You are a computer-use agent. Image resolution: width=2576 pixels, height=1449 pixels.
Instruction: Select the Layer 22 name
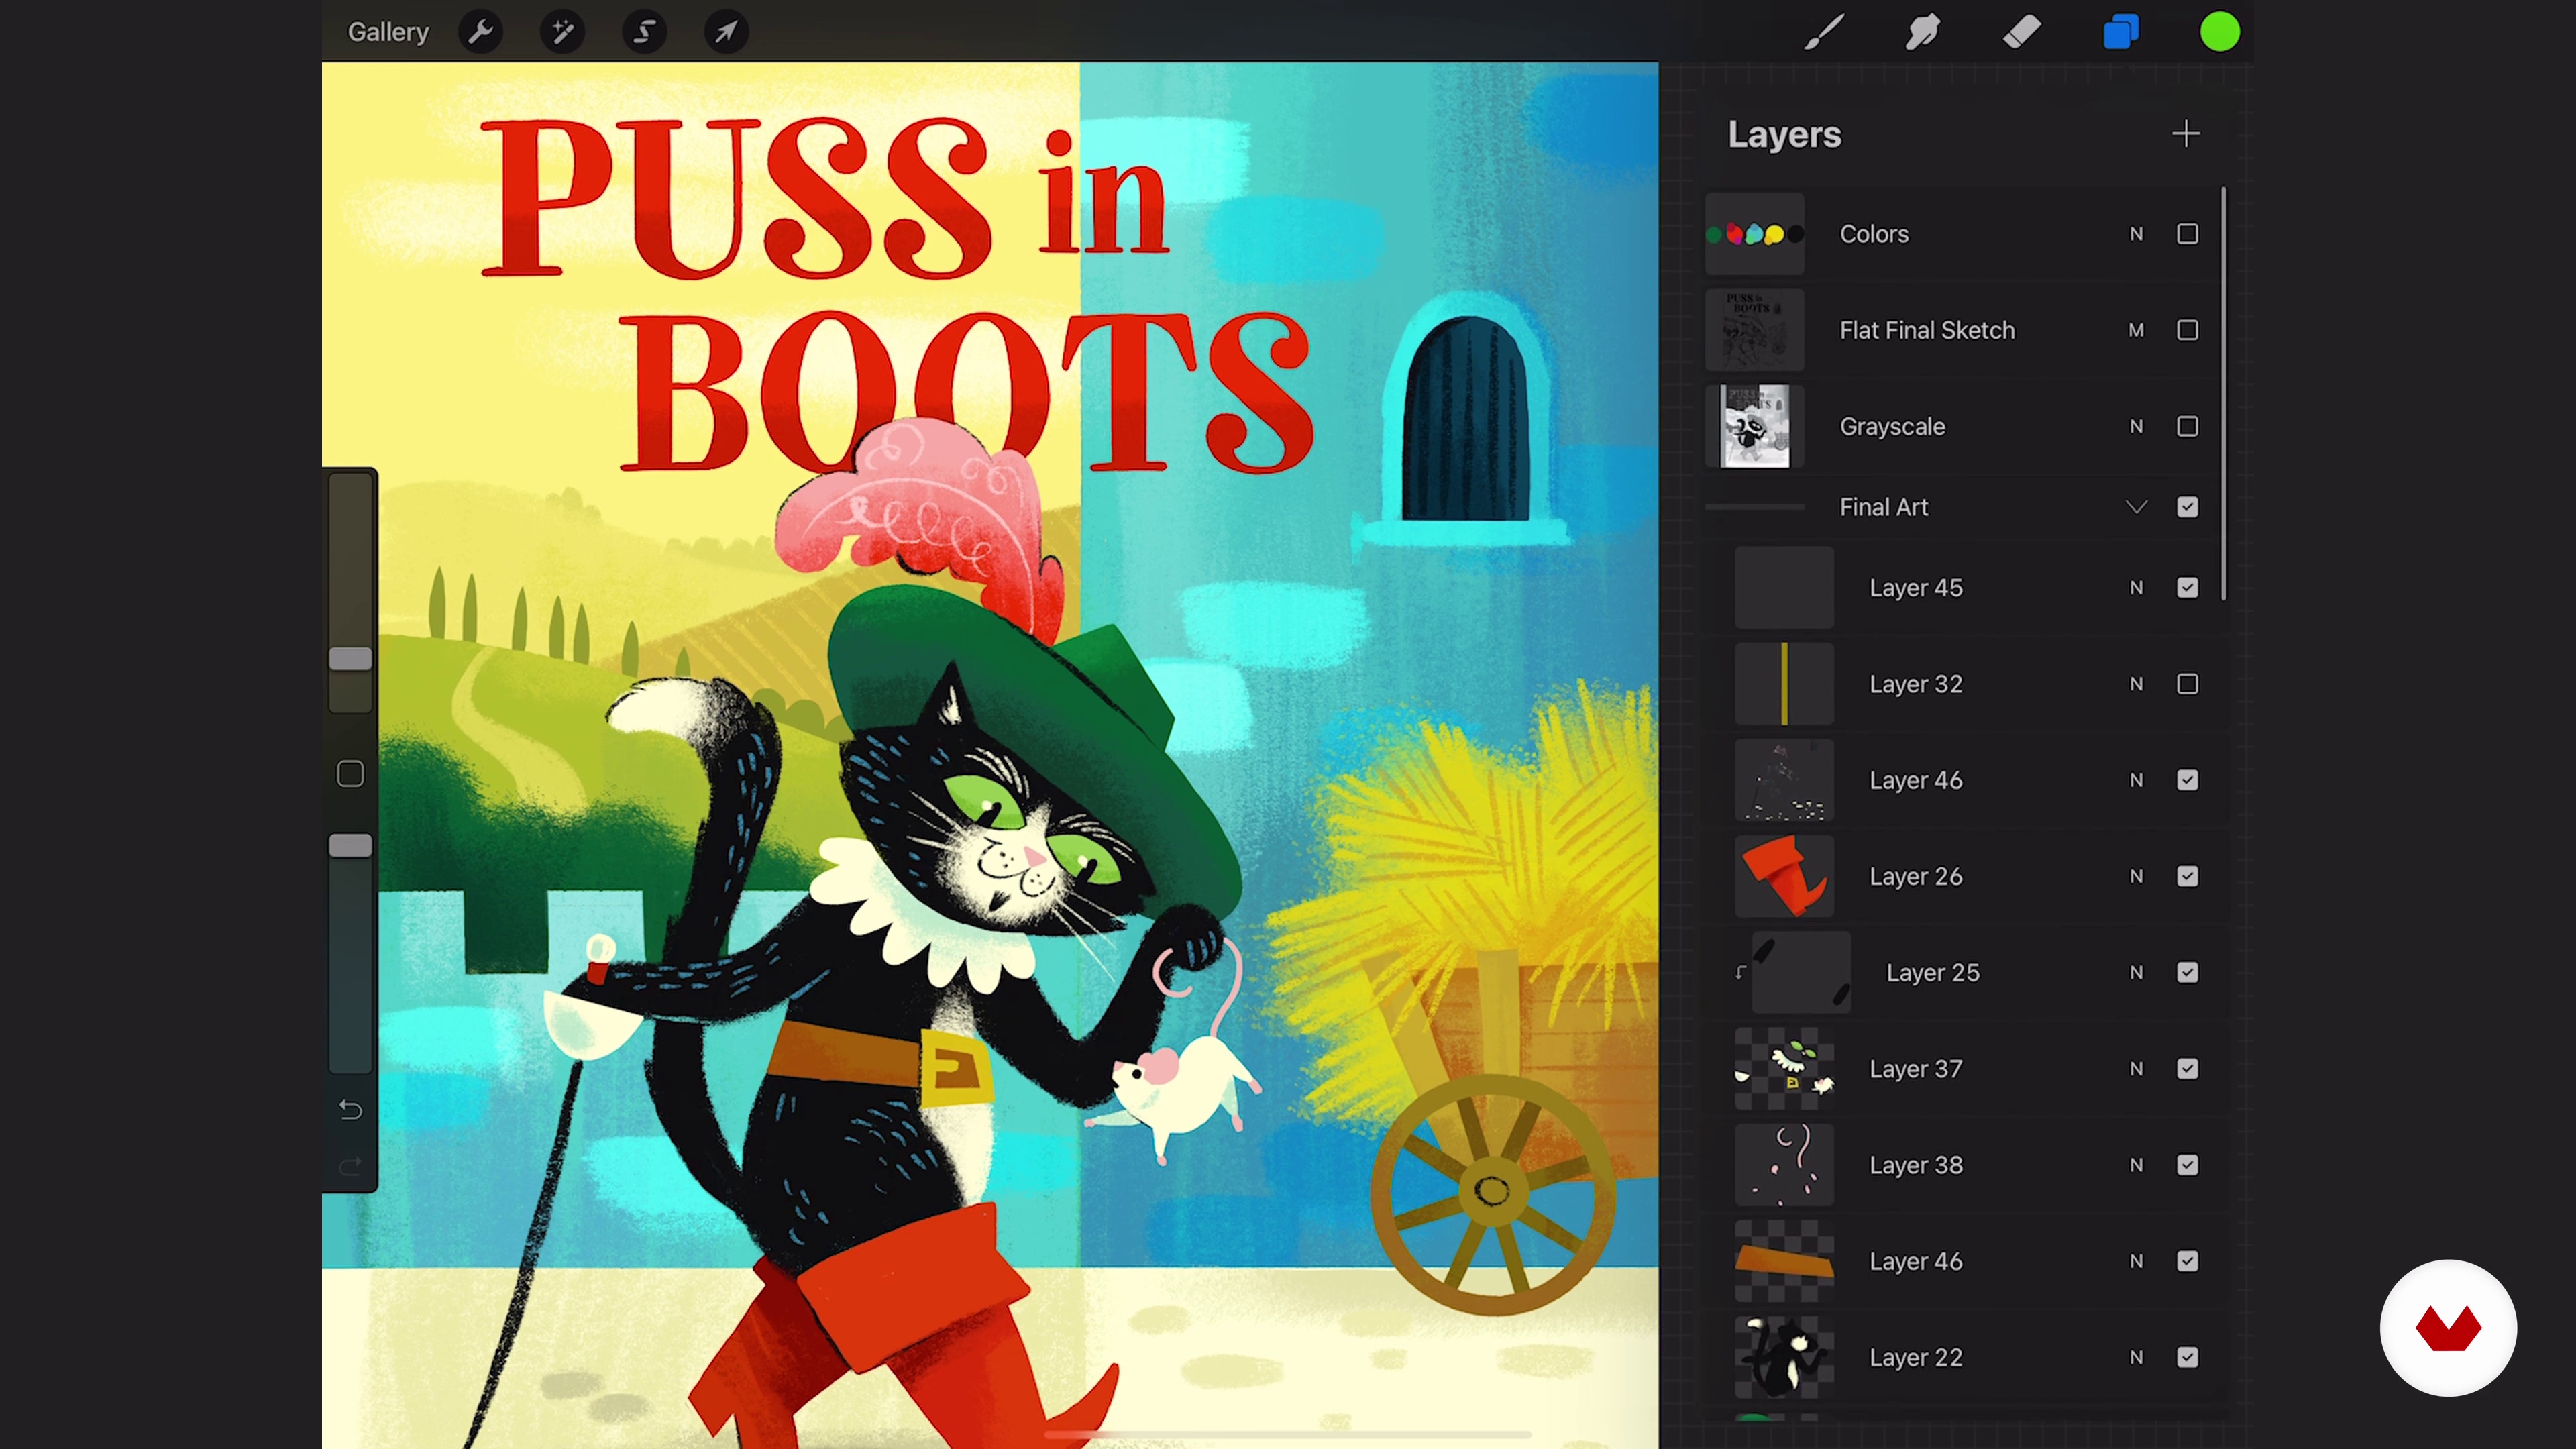tap(1916, 1358)
